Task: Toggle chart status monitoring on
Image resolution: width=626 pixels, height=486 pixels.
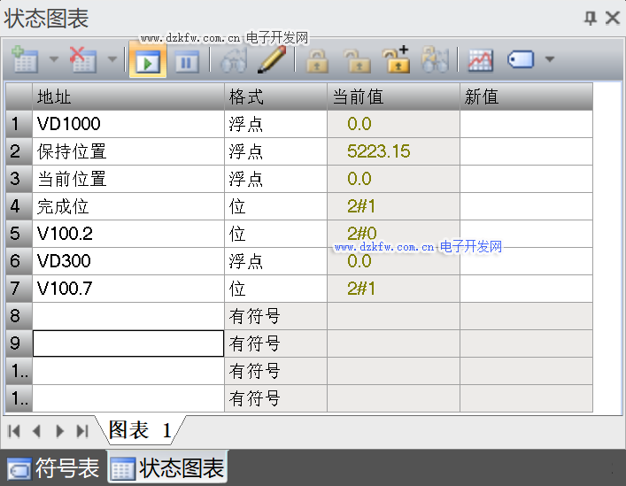Action: pyautogui.click(x=148, y=61)
